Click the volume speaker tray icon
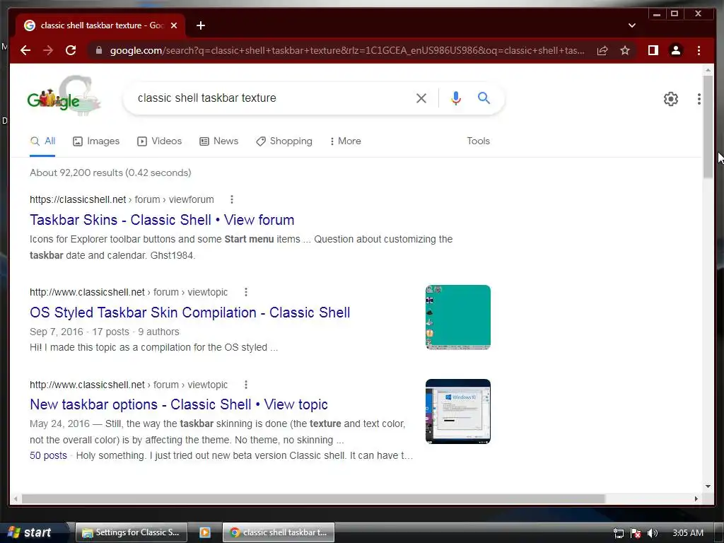Viewport: 724px width, 543px height. (x=652, y=533)
